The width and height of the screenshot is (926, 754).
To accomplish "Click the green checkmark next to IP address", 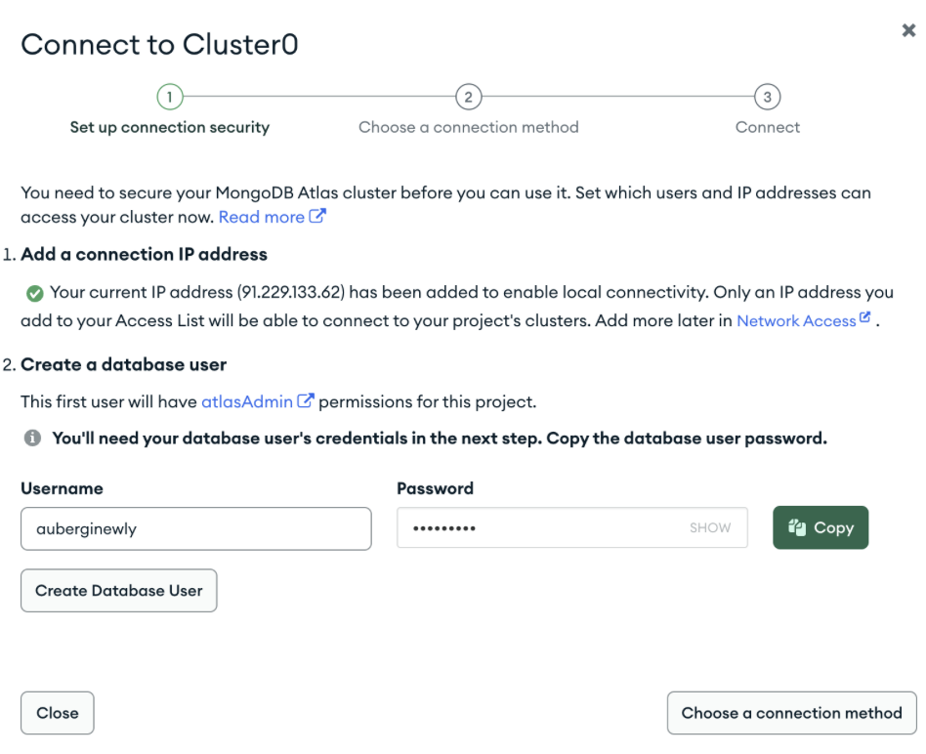I will [x=35, y=293].
